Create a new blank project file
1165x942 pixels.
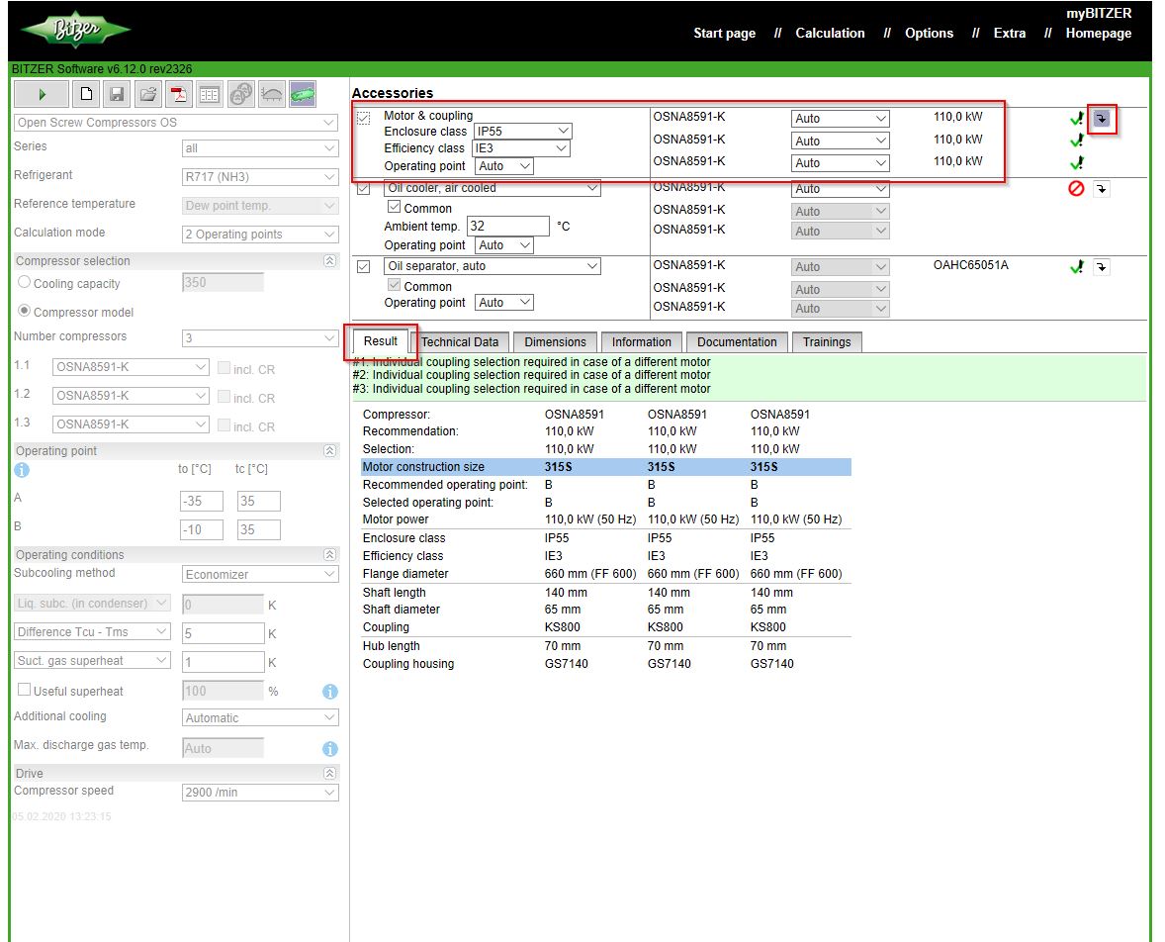(x=86, y=94)
